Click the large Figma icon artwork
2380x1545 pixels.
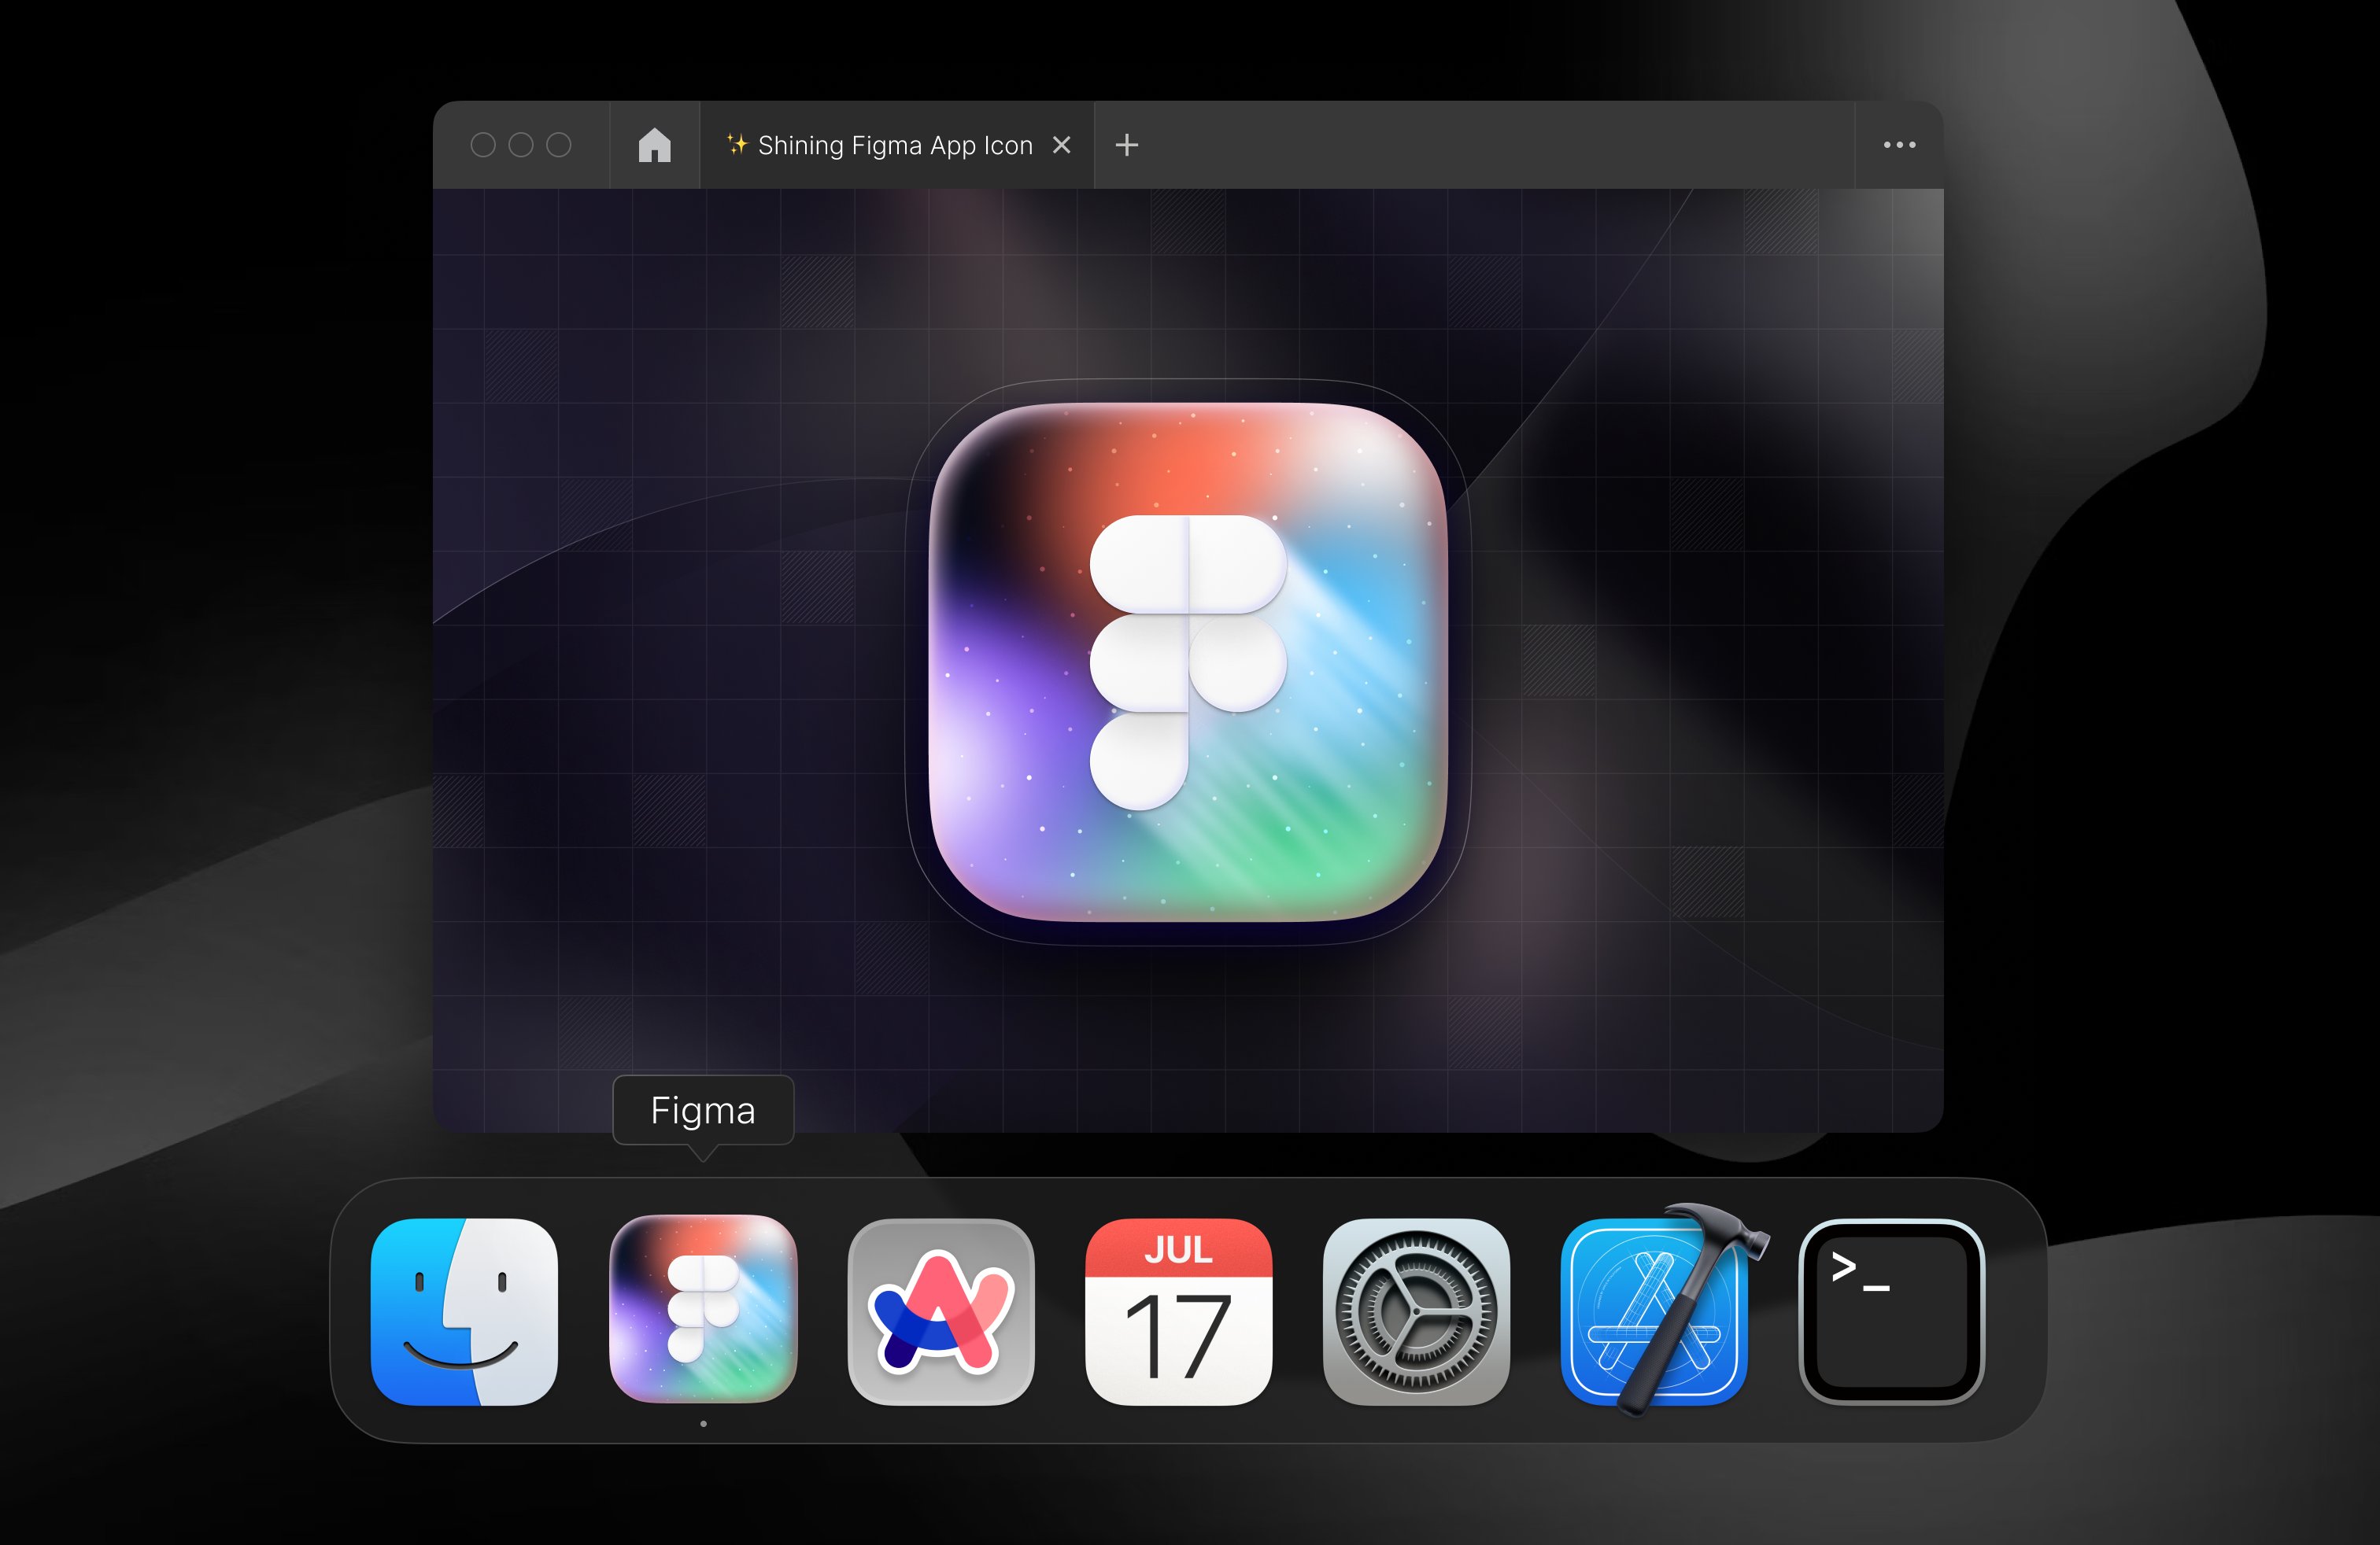(1187, 662)
